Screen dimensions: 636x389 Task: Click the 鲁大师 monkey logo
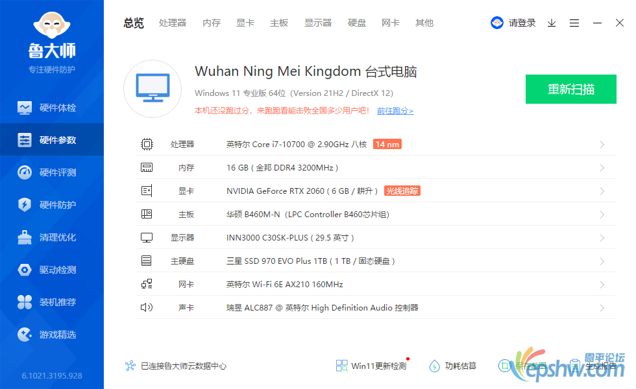(52, 25)
